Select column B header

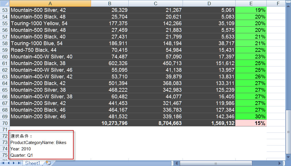110,3
